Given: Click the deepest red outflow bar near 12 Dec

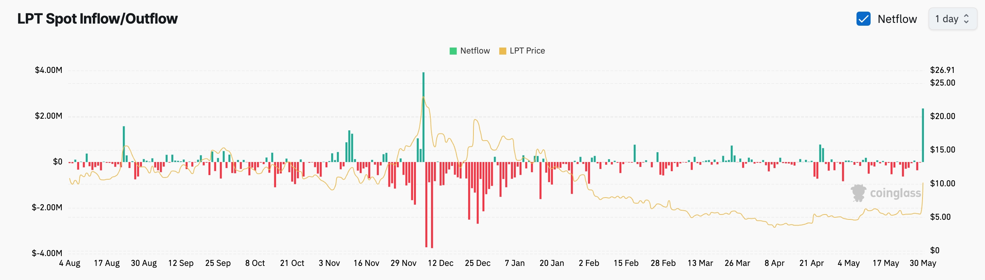Looking at the screenshot, I should pyautogui.click(x=432, y=205).
